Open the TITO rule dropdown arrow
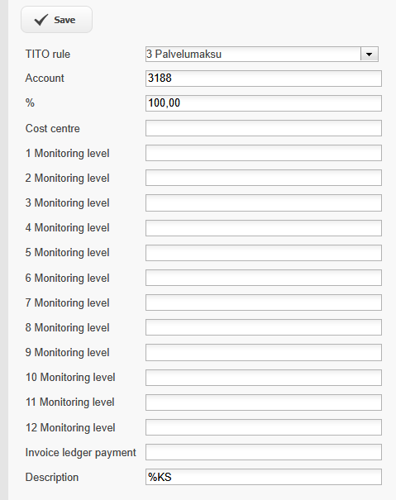This screenshot has height=500, width=396. click(370, 54)
